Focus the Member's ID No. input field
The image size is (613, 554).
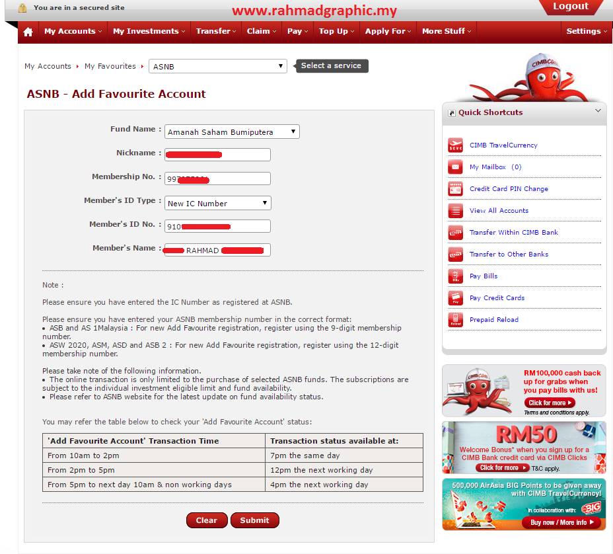pos(217,226)
